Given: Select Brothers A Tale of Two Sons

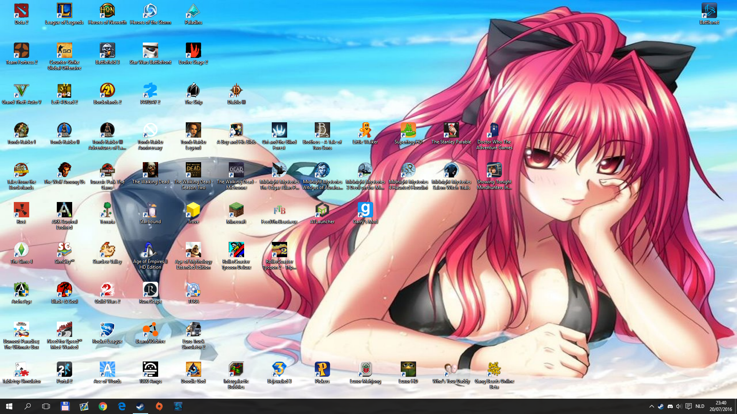Looking at the screenshot, I should pyautogui.click(x=322, y=136).
